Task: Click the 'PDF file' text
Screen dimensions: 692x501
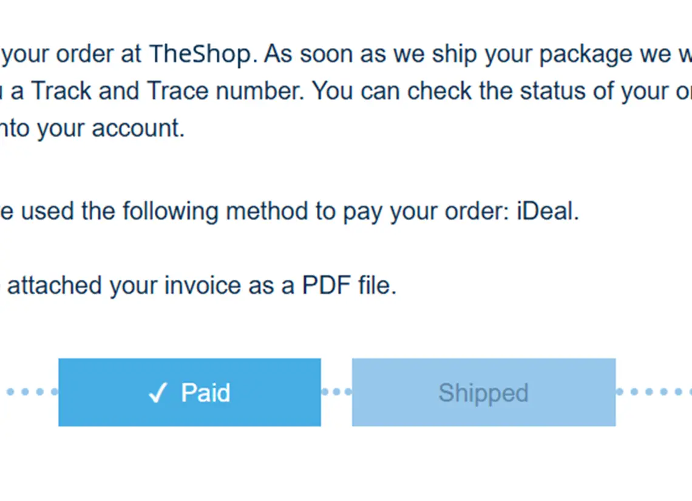Action: click(349, 285)
